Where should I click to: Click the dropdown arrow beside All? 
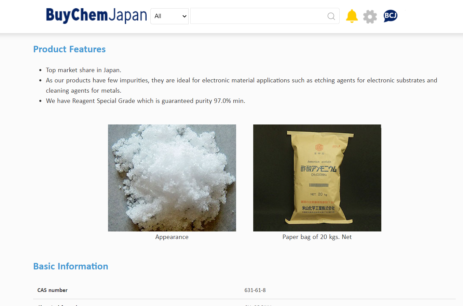(185, 16)
